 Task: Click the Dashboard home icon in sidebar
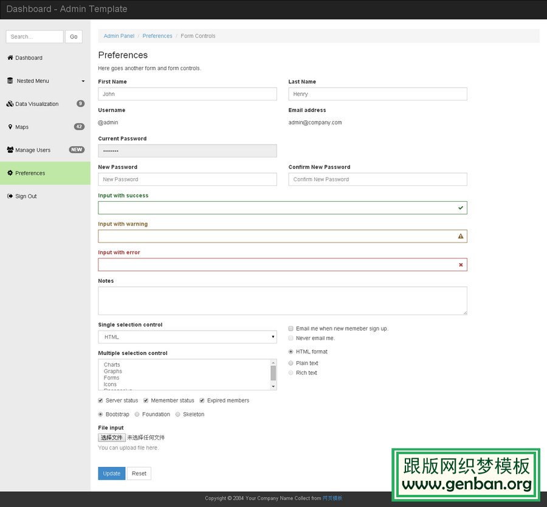click(10, 58)
